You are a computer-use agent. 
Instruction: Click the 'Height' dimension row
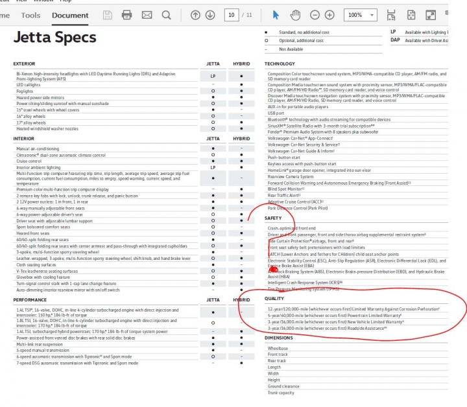[x=356, y=380]
